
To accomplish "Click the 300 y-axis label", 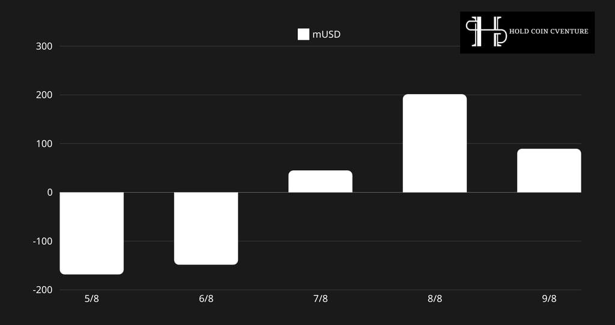I will click(44, 46).
